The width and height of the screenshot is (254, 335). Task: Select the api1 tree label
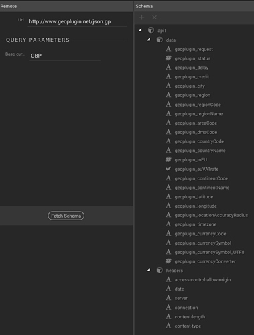tap(162, 31)
